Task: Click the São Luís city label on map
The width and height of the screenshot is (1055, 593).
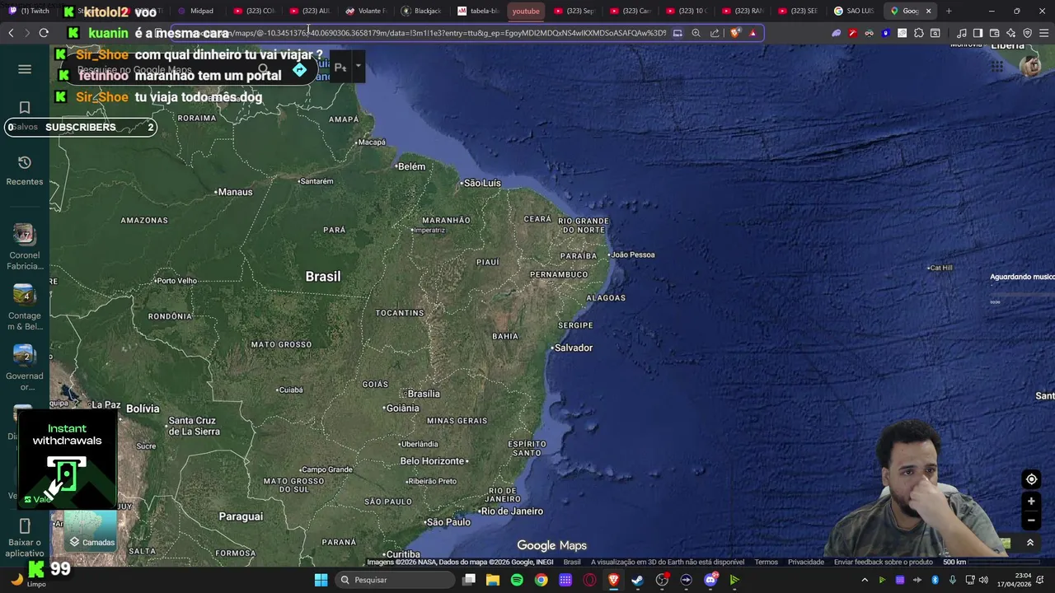Action: point(482,183)
